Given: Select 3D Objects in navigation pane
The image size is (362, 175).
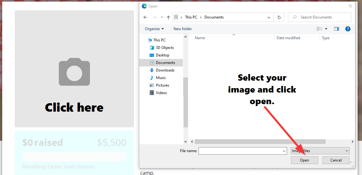Looking at the screenshot, I should click(164, 48).
